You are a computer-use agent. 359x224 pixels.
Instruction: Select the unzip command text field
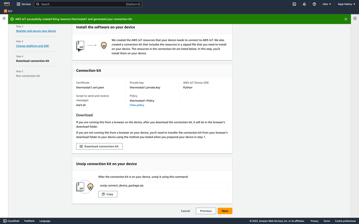163,185
